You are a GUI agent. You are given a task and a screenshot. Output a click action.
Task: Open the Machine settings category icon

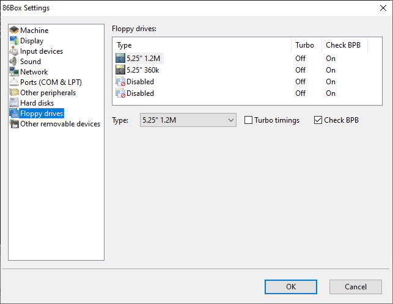click(x=14, y=30)
